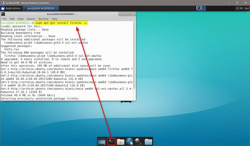Click the 'sudo apt-get install firefox -y' command text
This screenshot has width=250, height=146.
click(61, 23)
